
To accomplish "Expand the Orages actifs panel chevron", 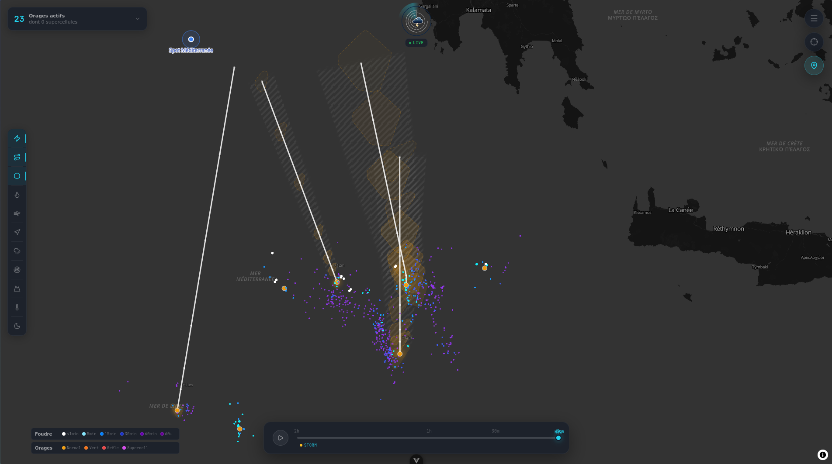I will click(137, 19).
